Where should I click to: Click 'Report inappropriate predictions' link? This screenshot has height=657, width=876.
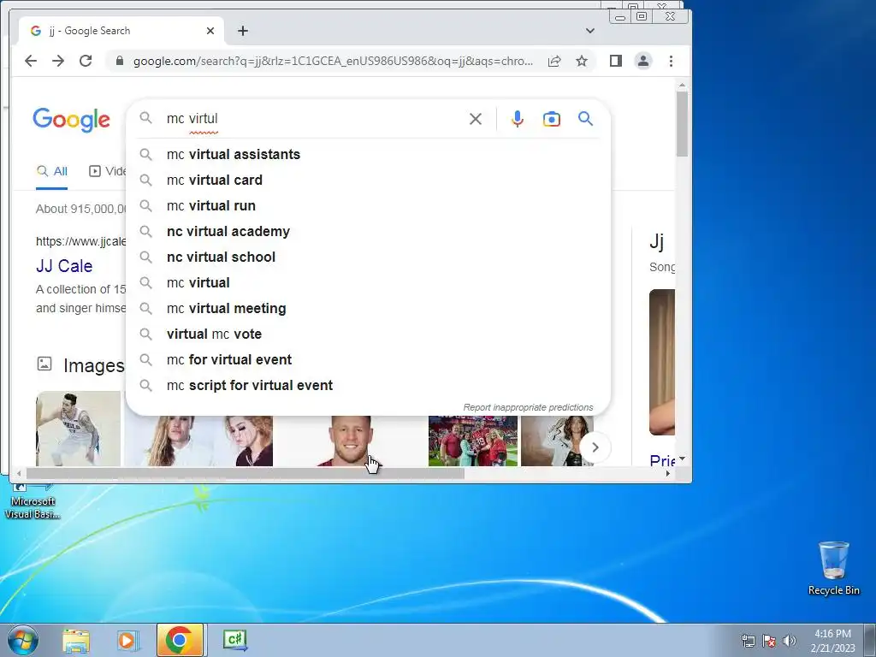click(x=528, y=407)
